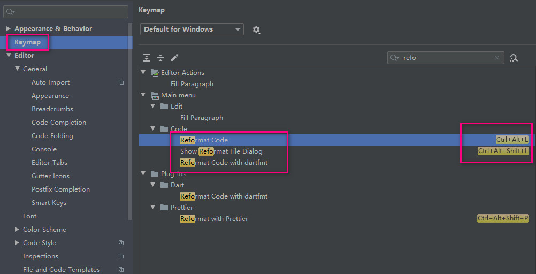Select 'Show Reformat File Dialog' action
Viewport: 536px width, 274px height.
[221, 151]
